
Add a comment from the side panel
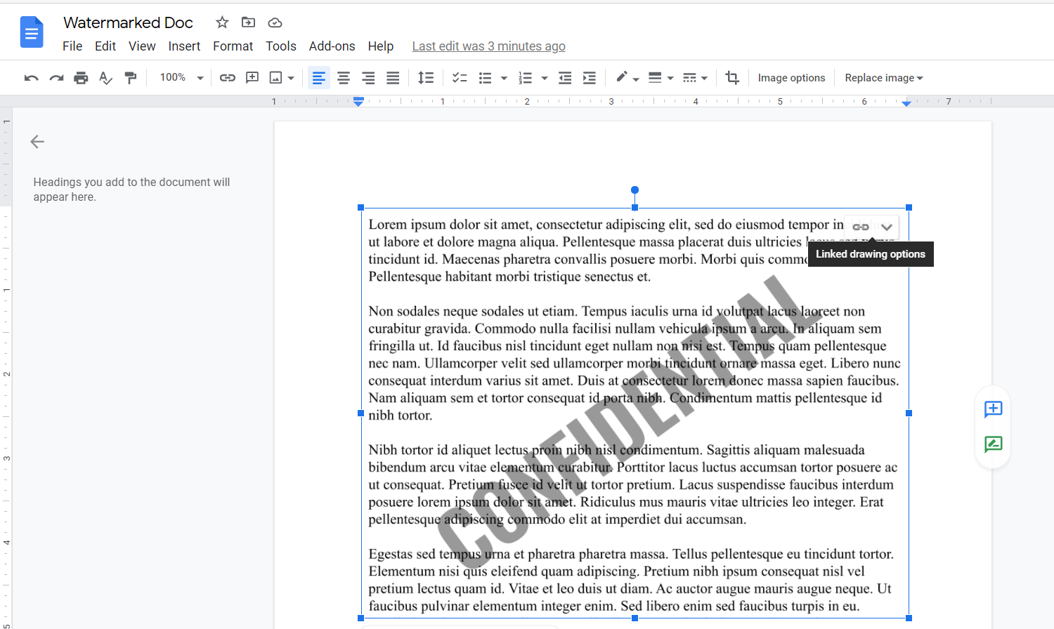click(993, 409)
